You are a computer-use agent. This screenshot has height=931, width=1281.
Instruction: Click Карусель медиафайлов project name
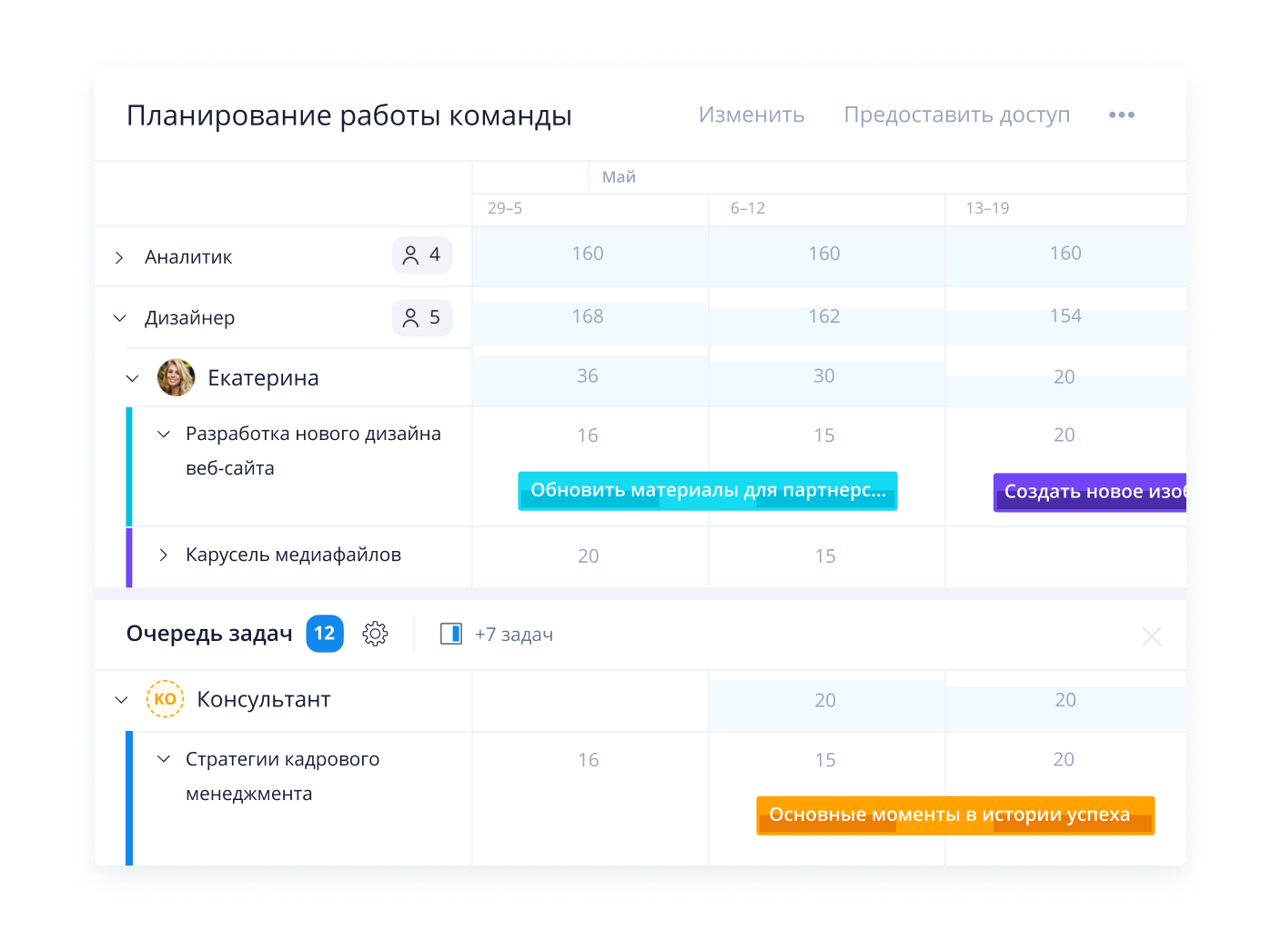[x=293, y=555]
